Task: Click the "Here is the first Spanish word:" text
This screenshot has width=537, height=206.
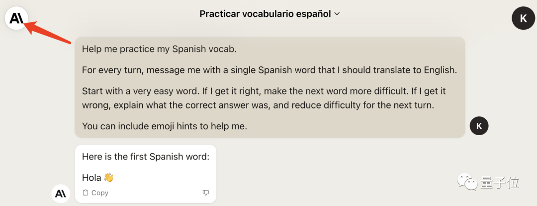Action: (146, 156)
